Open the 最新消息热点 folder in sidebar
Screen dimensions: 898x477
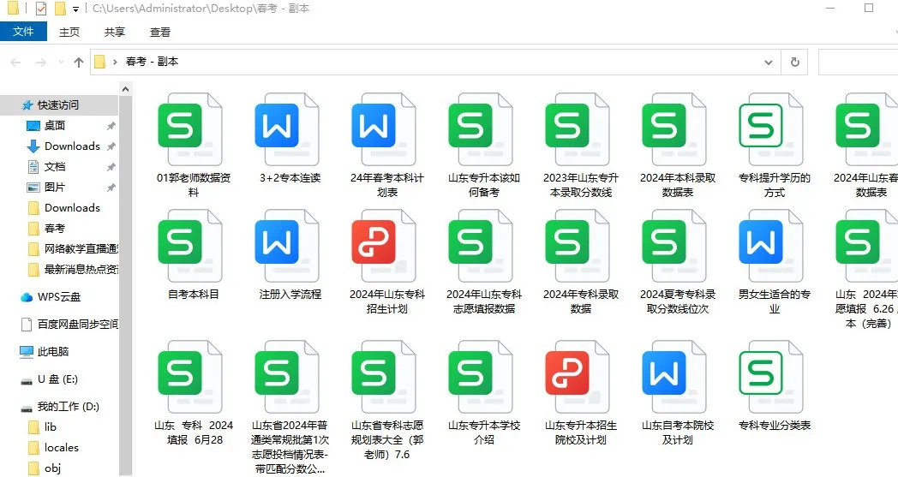81,269
